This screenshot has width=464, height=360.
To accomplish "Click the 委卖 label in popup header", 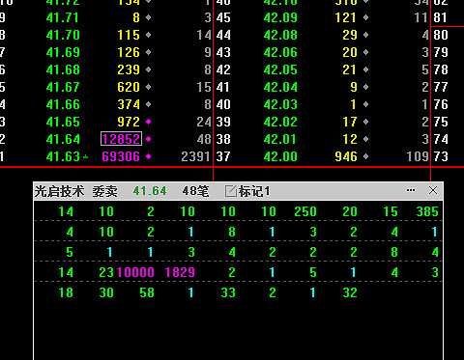I will (105, 191).
